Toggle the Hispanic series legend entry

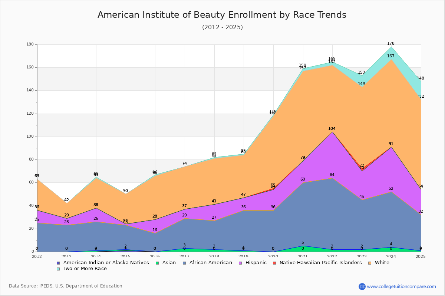pos(253,263)
